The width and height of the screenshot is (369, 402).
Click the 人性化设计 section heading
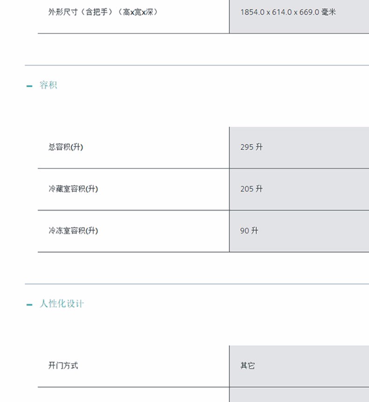pos(62,304)
